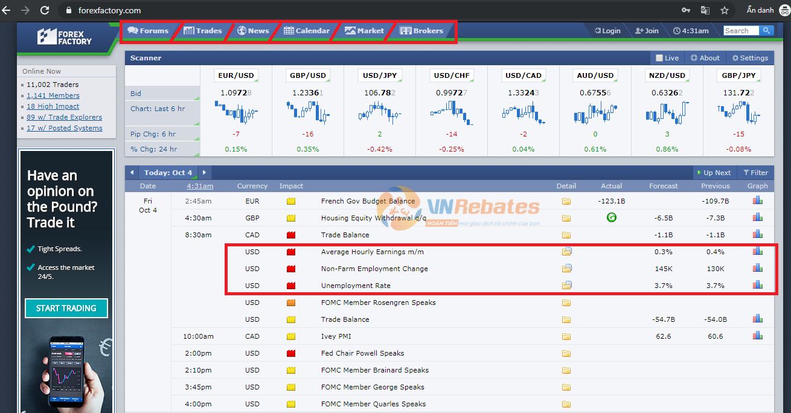
Task: Click the search magnifier button
Action: coord(766,30)
